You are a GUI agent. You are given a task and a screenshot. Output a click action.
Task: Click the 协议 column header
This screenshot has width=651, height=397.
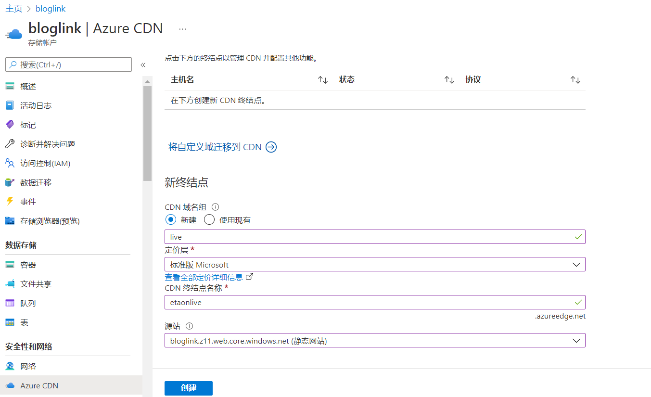(473, 80)
